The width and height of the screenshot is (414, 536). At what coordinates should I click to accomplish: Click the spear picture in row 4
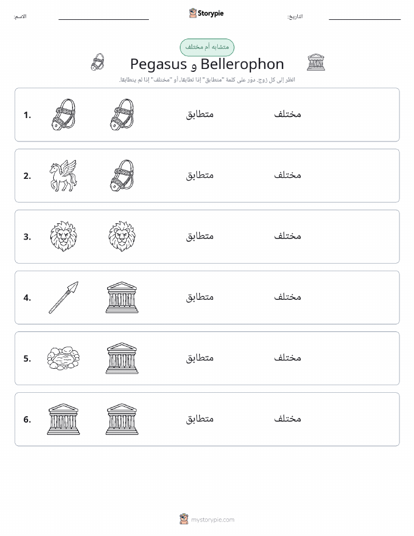[x=64, y=298]
